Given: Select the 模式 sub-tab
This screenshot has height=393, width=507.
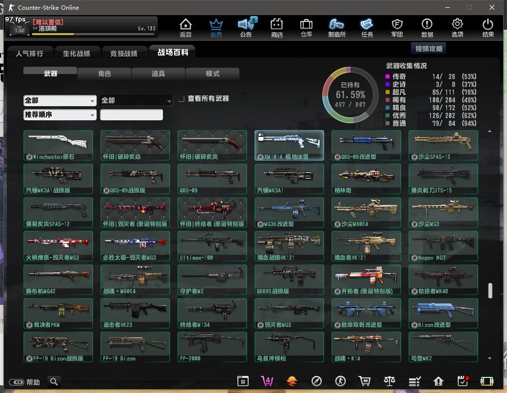Looking at the screenshot, I should pyautogui.click(x=213, y=74).
